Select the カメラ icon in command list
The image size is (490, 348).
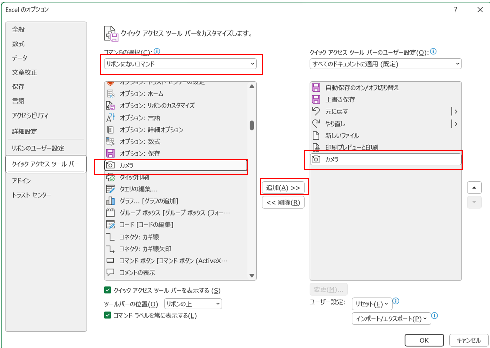point(110,165)
